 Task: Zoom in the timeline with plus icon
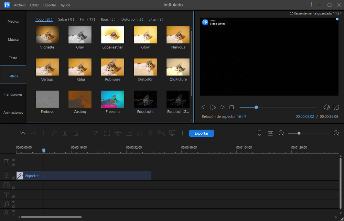click(336, 133)
